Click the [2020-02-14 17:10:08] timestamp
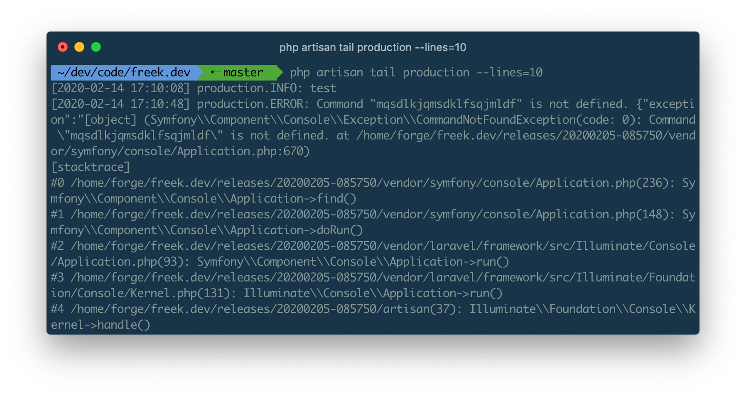 [120, 88]
